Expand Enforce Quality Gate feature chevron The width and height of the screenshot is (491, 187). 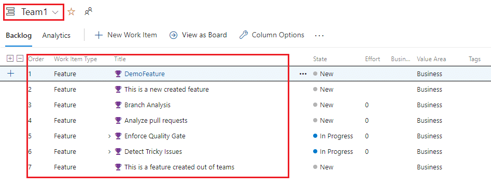click(109, 136)
